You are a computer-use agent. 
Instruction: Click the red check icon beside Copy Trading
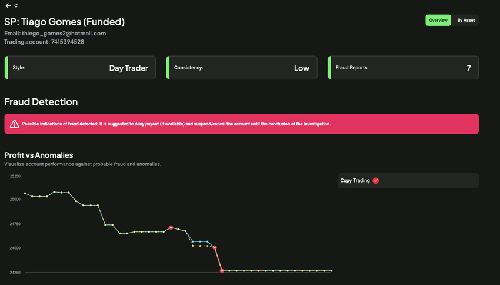(376, 181)
